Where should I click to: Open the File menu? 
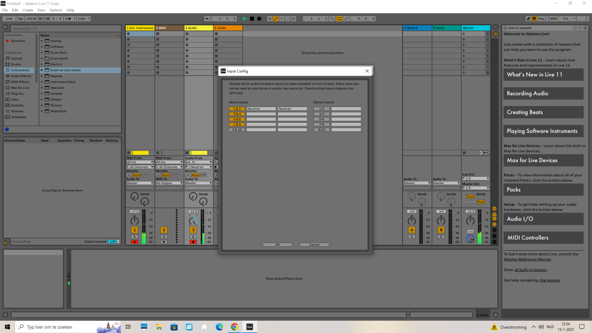coord(5,10)
